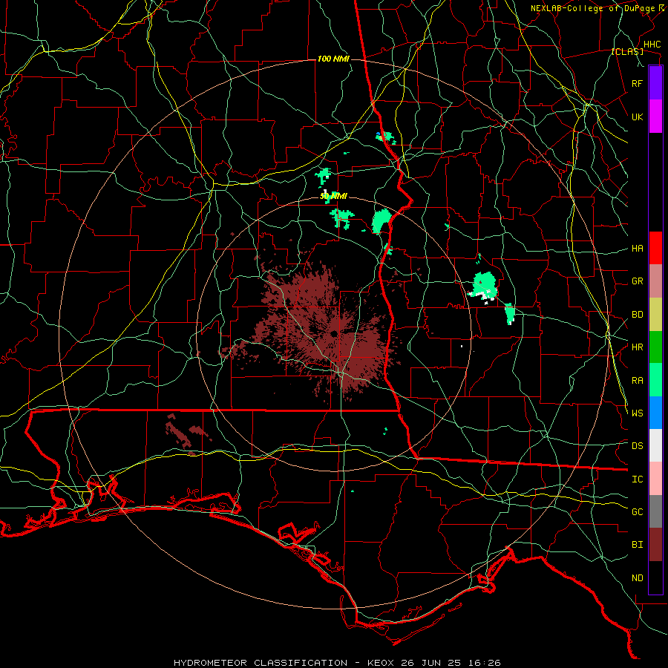Image resolution: width=668 pixels, height=668 pixels.
Task: Click the blue WS wet snow swatch
Action: click(655, 413)
